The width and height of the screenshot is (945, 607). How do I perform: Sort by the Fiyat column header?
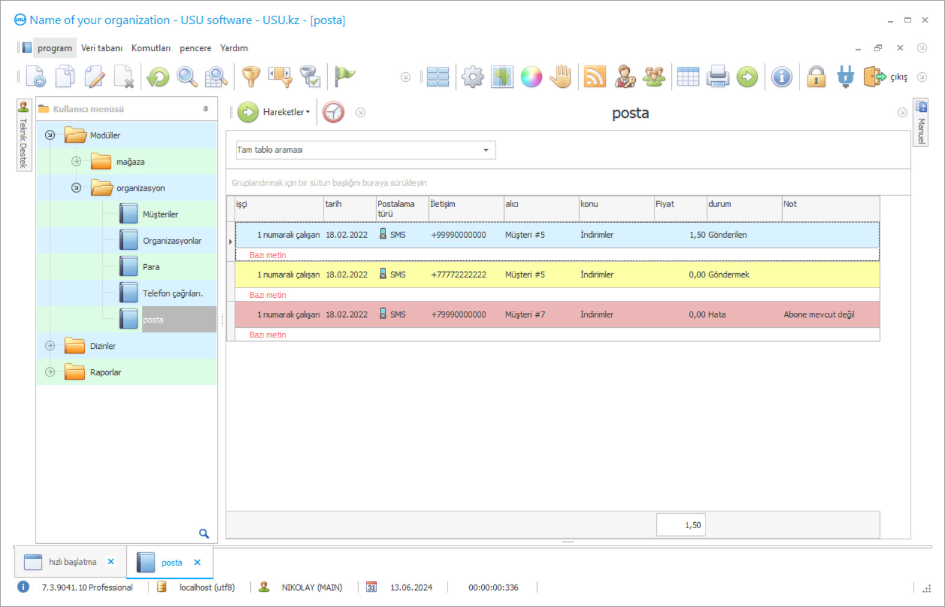pos(680,208)
